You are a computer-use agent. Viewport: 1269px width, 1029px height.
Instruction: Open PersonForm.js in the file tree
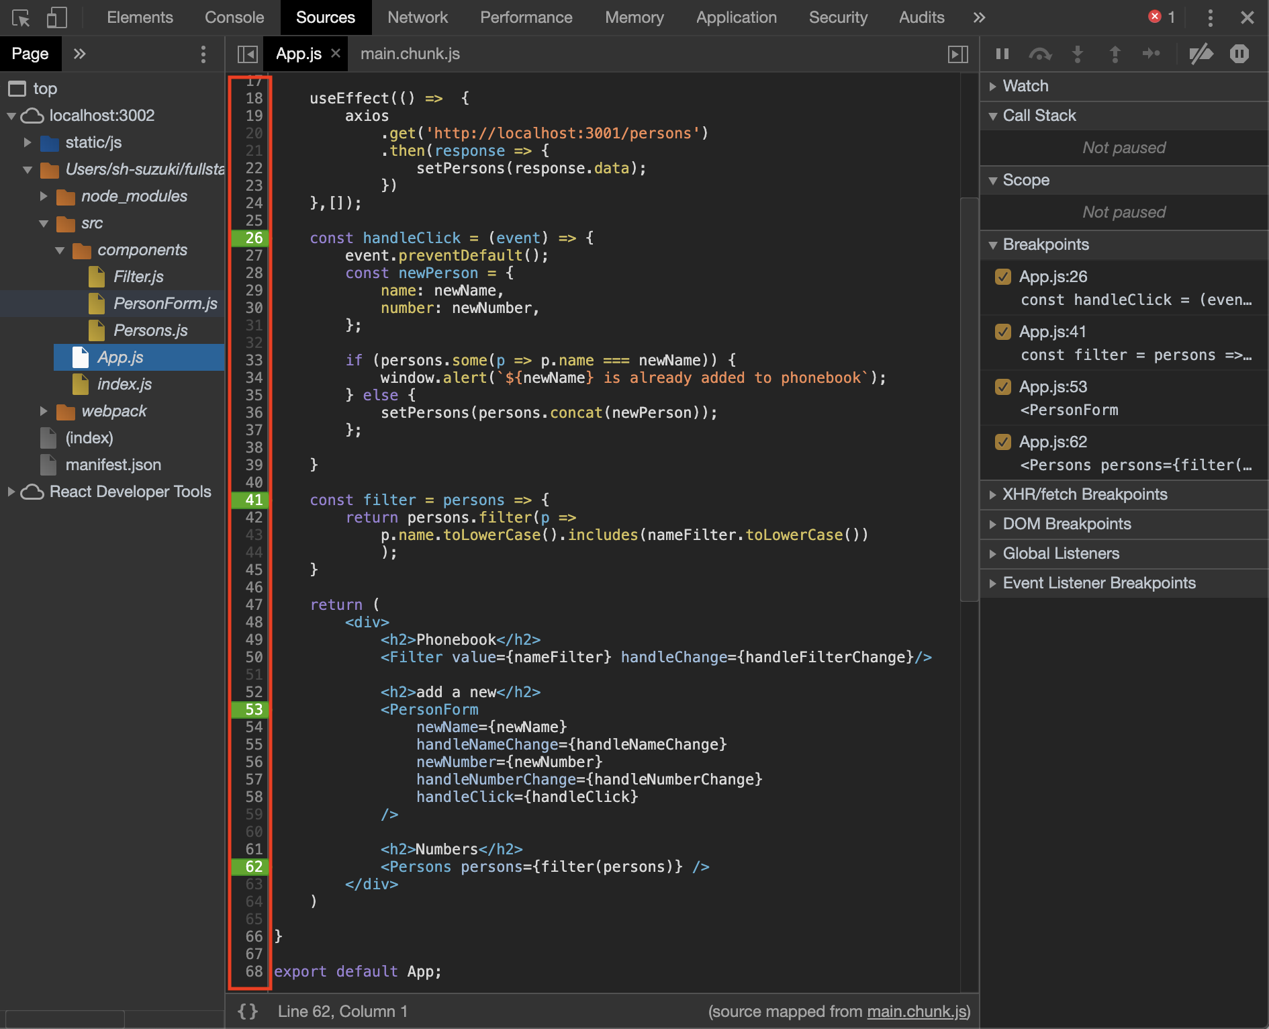click(165, 304)
